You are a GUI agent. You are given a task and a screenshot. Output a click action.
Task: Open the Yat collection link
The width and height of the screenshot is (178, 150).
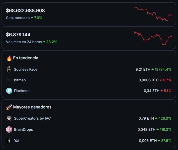coord(17,141)
